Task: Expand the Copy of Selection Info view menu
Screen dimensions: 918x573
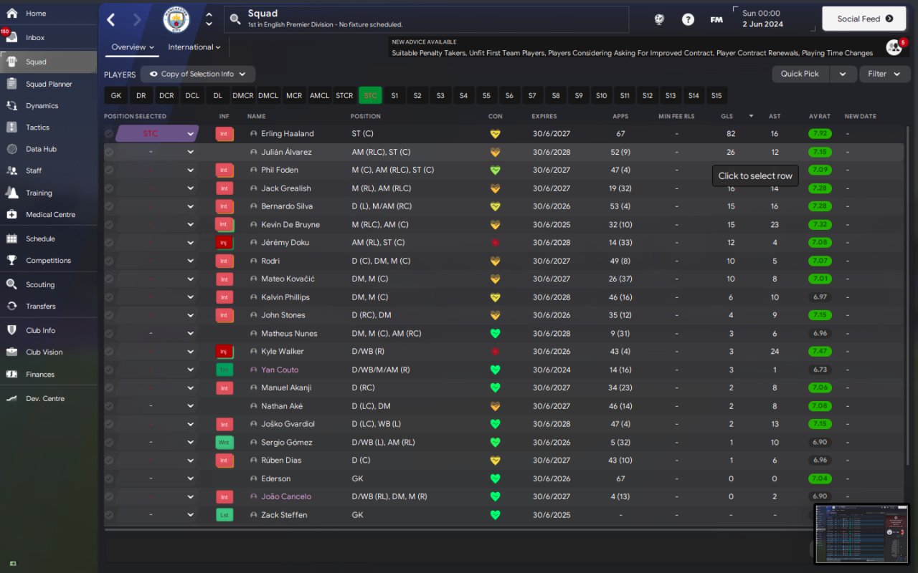Action: click(198, 74)
